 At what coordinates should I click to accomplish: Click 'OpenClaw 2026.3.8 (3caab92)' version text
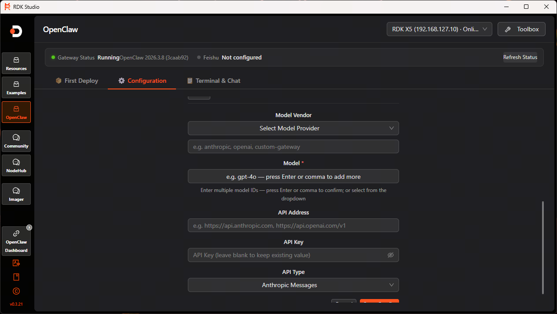pos(154,57)
